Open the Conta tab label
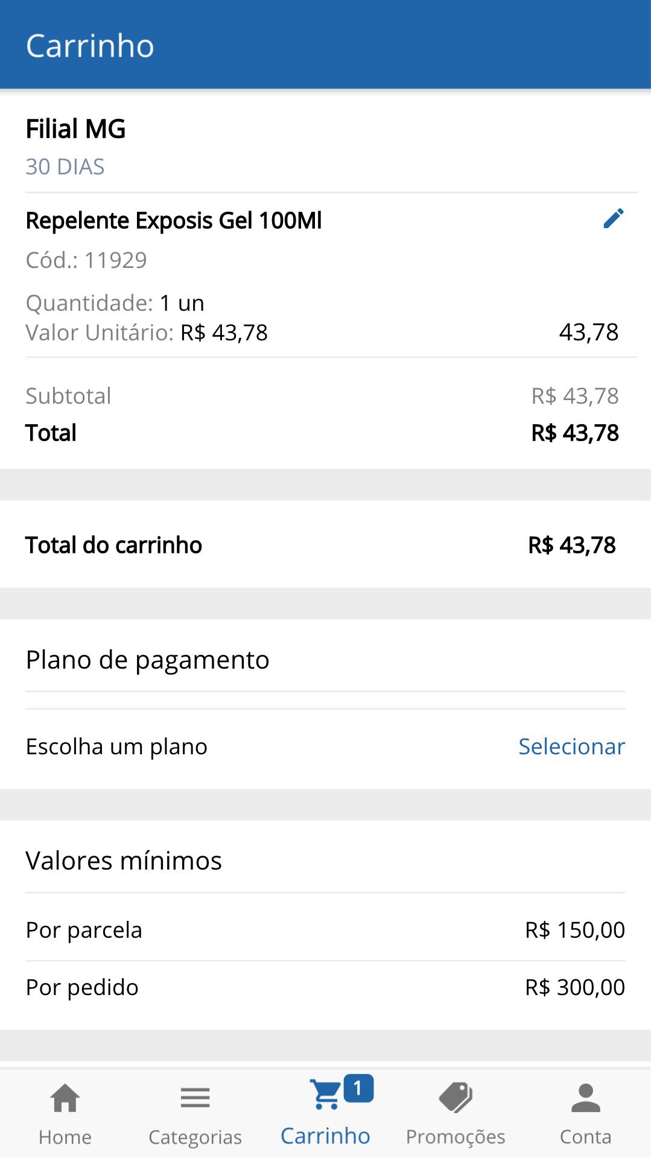 tap(586, 1137)
